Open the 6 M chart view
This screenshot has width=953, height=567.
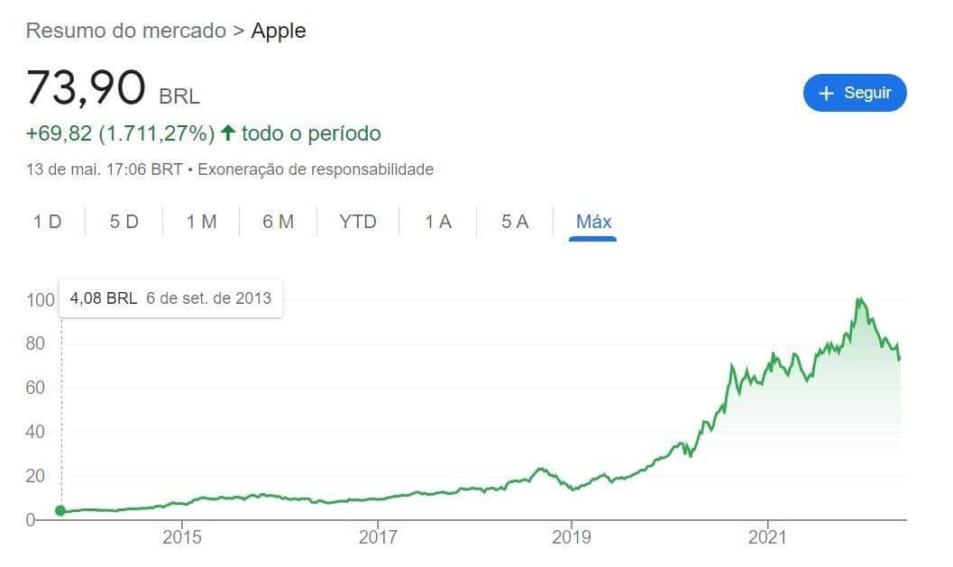tap(278, 221)
